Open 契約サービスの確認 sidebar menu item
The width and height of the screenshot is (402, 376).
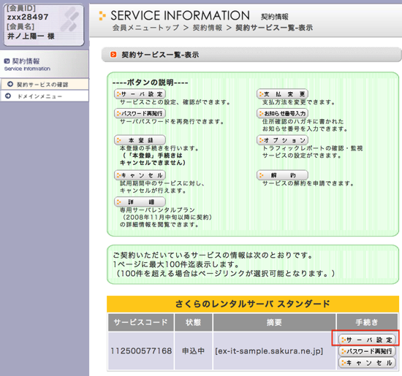[x=45, y=84]
